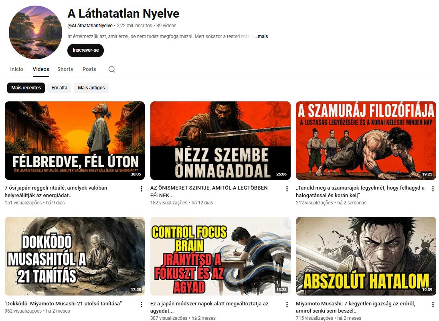Image resolution: width=439 pixels, height=321 pixels.
Task: Open options menu for 'AZ ÖNISMERET SZINTJE' video
Action: [287, 189]
